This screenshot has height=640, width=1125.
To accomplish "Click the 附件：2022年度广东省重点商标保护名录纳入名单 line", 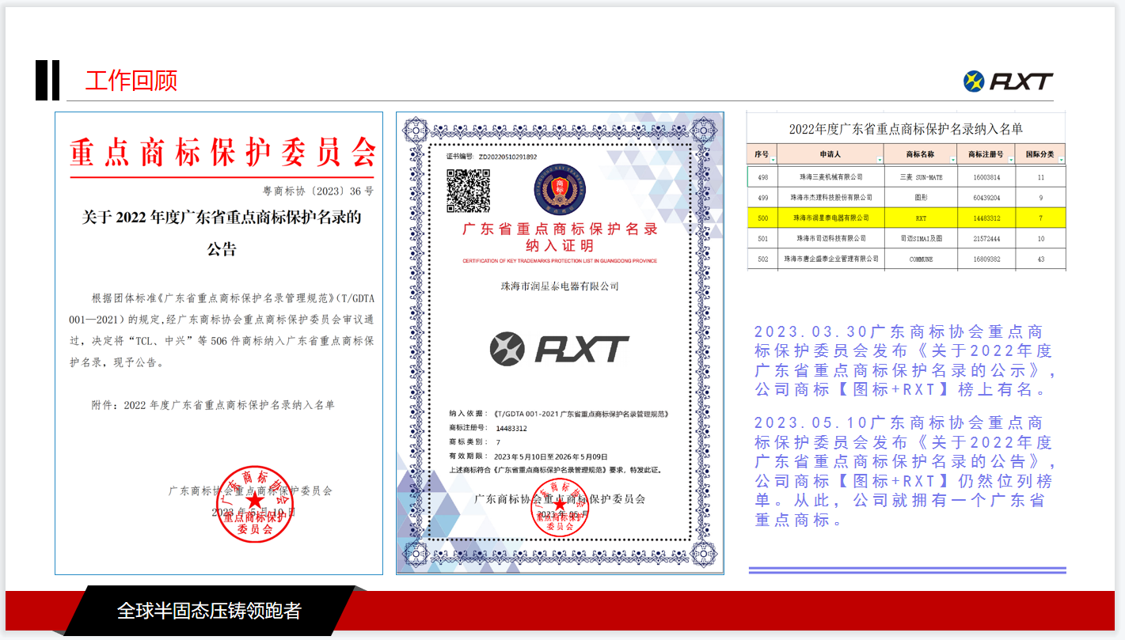I will coord(213,404).
